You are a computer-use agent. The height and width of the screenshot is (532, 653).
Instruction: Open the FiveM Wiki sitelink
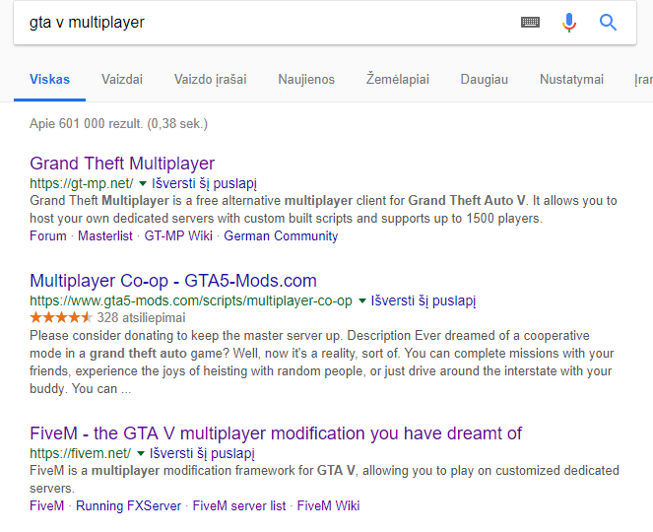(328, 505)
